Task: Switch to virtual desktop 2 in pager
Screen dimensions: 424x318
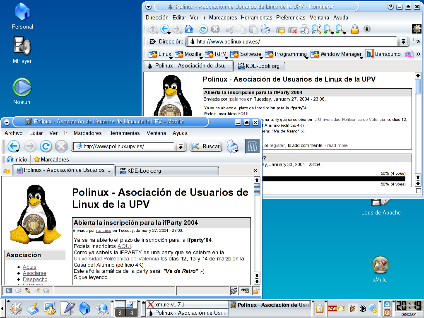Action: pos(132,304)
